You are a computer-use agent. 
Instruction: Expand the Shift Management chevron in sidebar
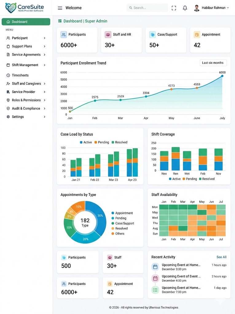pos(45,65)
